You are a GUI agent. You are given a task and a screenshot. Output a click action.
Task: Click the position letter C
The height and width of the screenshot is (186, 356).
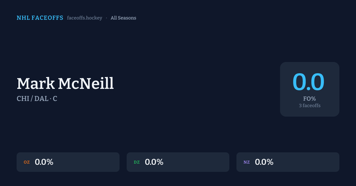55,99
